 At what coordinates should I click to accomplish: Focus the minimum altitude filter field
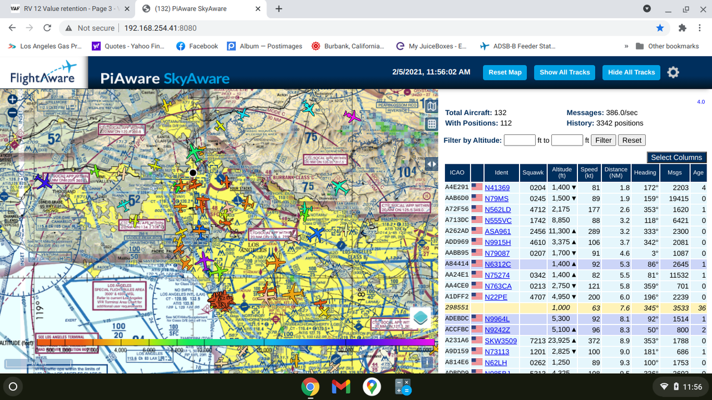(x=520, y=140)
